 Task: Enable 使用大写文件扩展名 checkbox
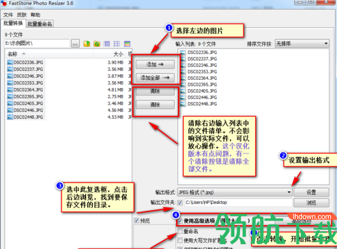[x=180, y=240]
